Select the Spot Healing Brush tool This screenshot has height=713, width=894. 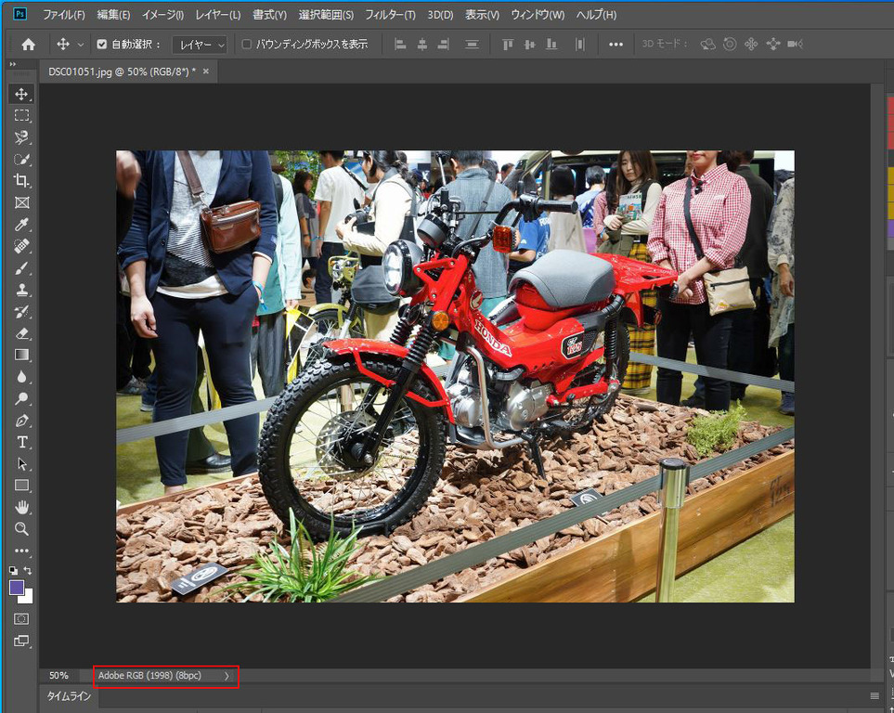pyautogui.click(x=21, y=246)
